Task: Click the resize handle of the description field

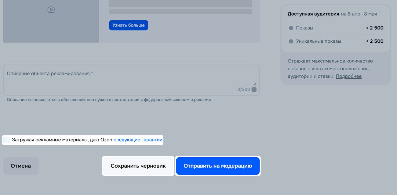Action: (x=255, y=84)
